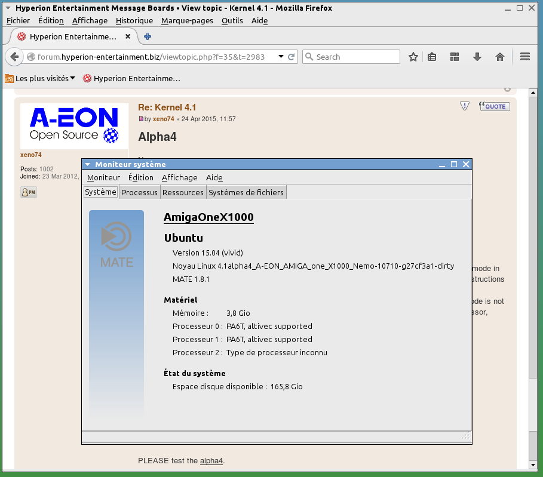543x477 pixels.
Task: Bookmark this page with the star icon
Action: 413,57
